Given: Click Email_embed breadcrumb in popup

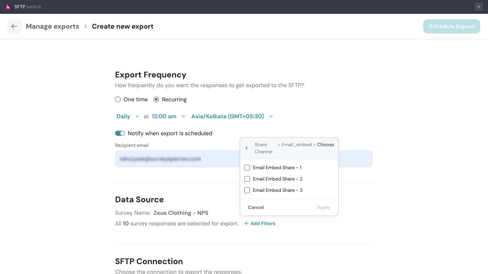Looking at the screenshot, I should pos(296,145).
